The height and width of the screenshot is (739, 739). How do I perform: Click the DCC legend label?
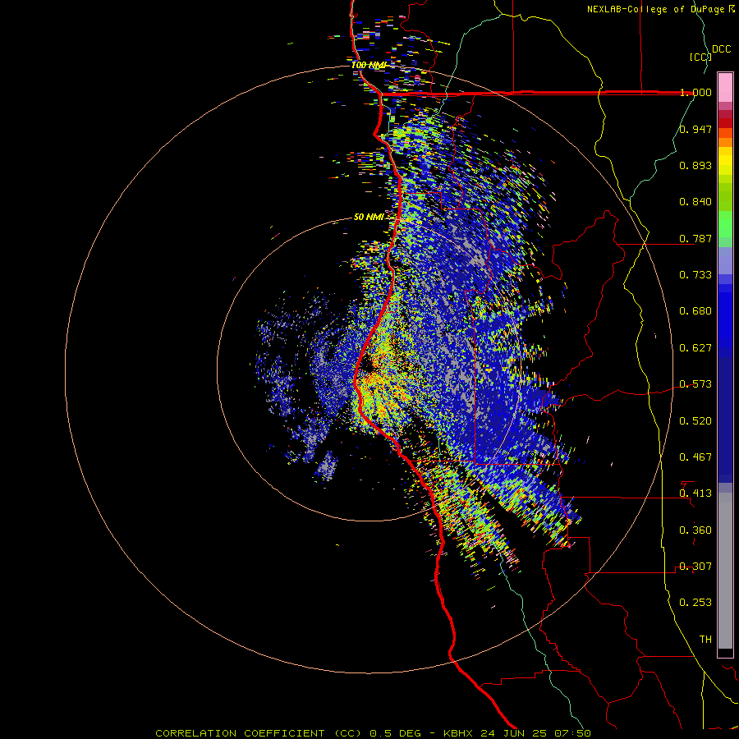pyautogui.click(x=721, y=49)
